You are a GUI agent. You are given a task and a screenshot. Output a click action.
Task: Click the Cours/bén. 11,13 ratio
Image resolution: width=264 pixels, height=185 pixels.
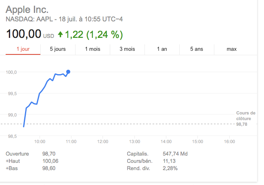coord(169,161)
